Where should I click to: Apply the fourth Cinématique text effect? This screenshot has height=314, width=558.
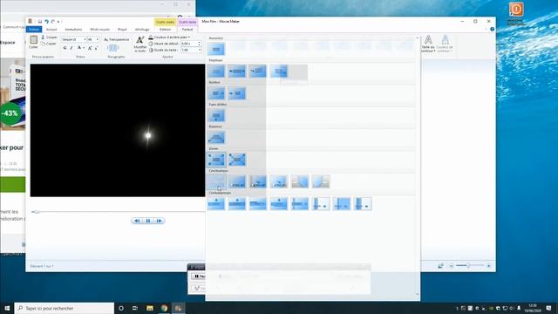[x=279, y=182]
